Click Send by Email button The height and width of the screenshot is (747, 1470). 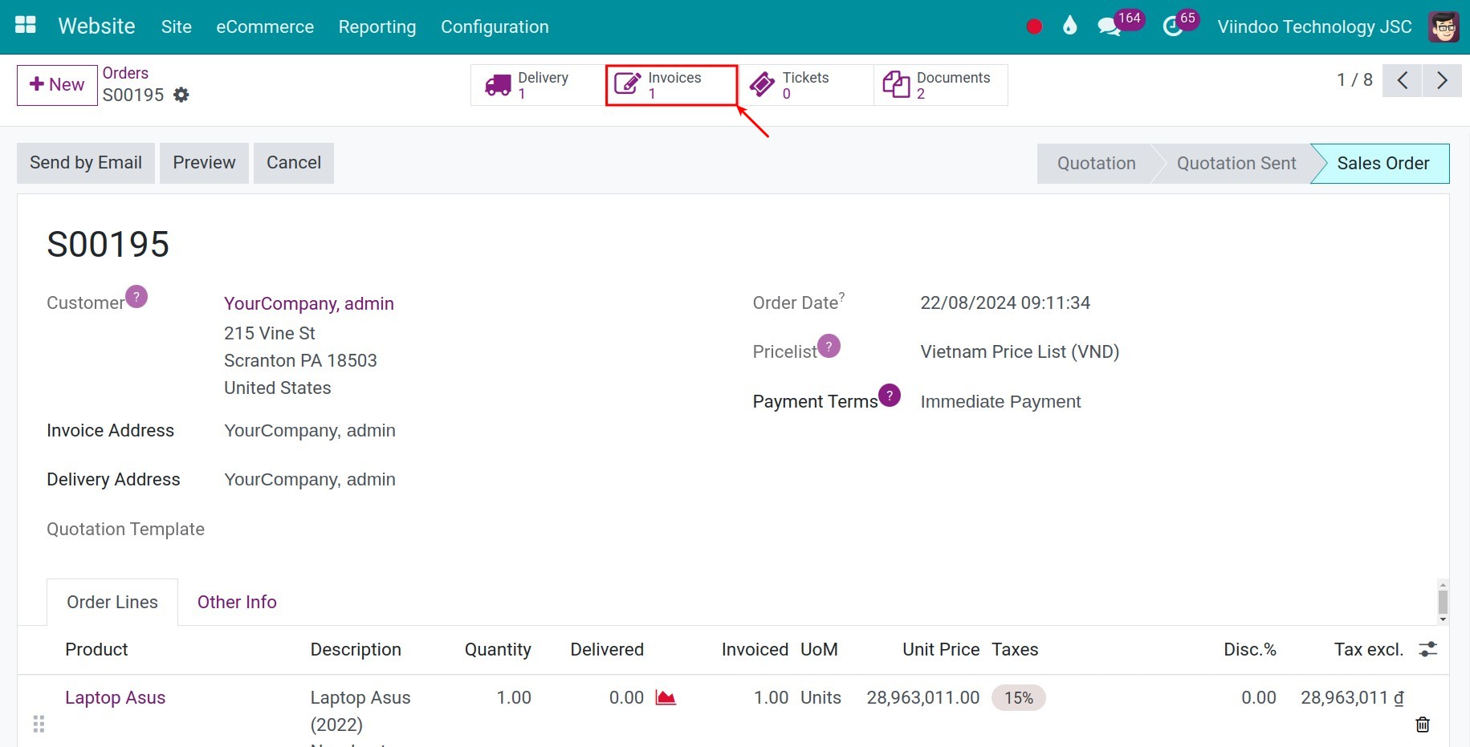click(86, 163)
